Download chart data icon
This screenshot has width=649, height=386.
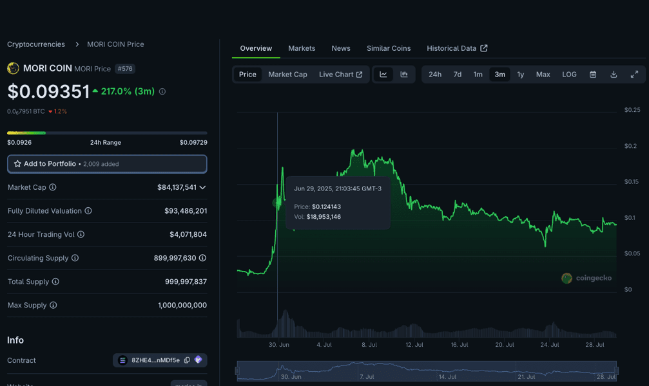pos(614,75)
